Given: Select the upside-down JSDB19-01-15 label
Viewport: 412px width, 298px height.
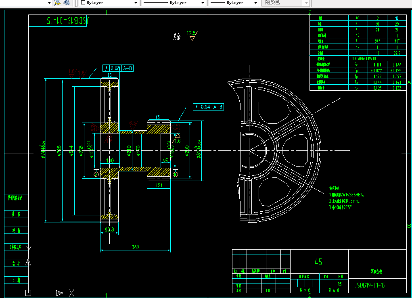Looking at the screenshot, I should 68,20.
